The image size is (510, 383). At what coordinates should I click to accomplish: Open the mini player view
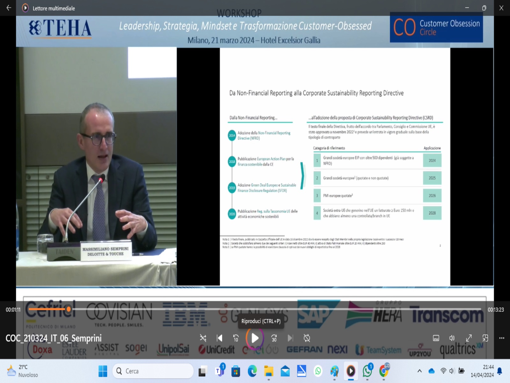coord(485,338)
